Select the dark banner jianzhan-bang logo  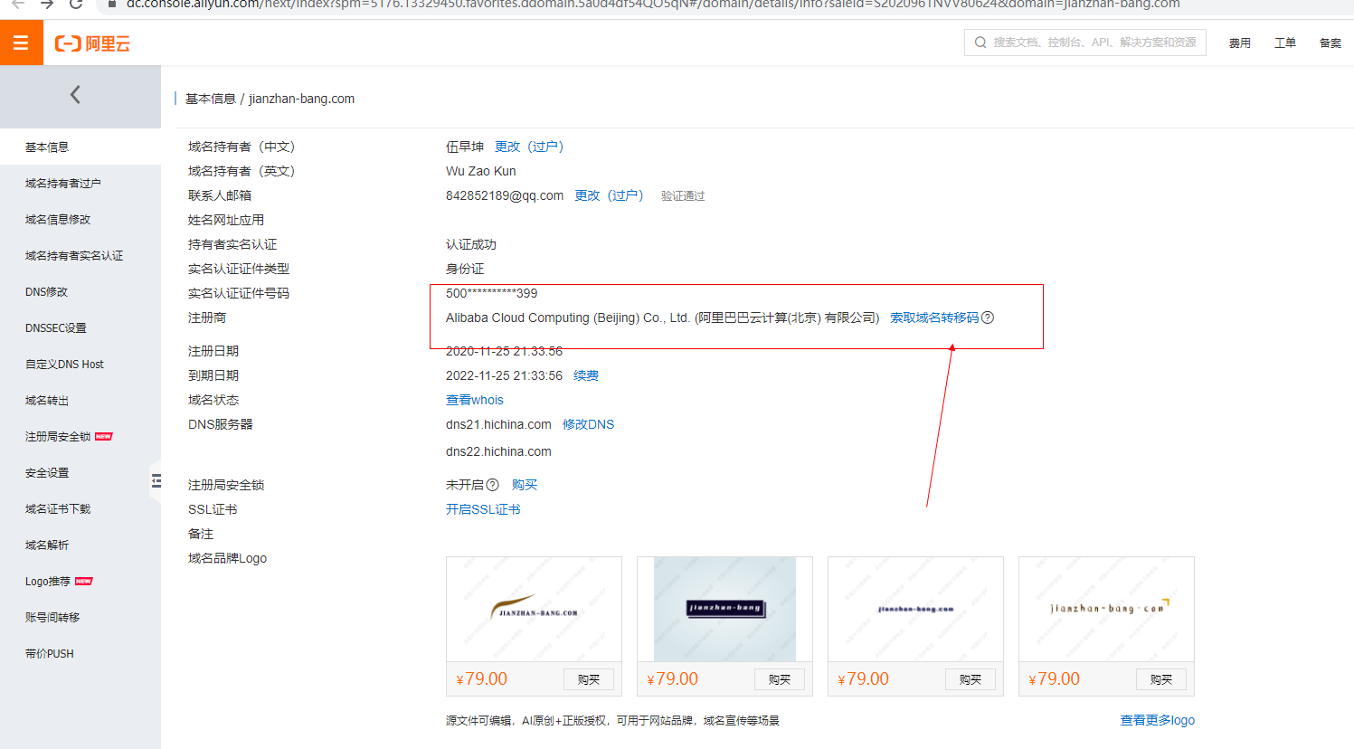point(724,609)
